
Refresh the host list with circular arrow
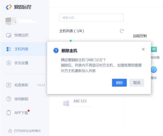pyautogui.click(x=122, y=31)
